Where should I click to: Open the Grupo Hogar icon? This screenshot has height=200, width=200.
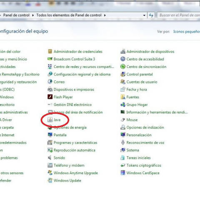tap(123, 105)
